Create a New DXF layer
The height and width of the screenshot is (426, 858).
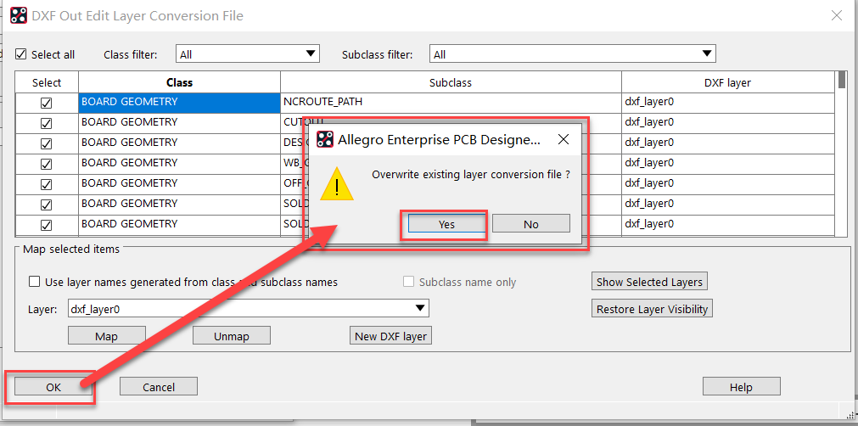(390, 336)
